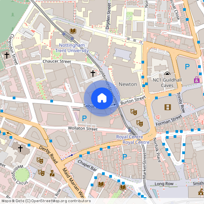Select the Newton building label
The image size is (204, 204).
tap(128, 84)
